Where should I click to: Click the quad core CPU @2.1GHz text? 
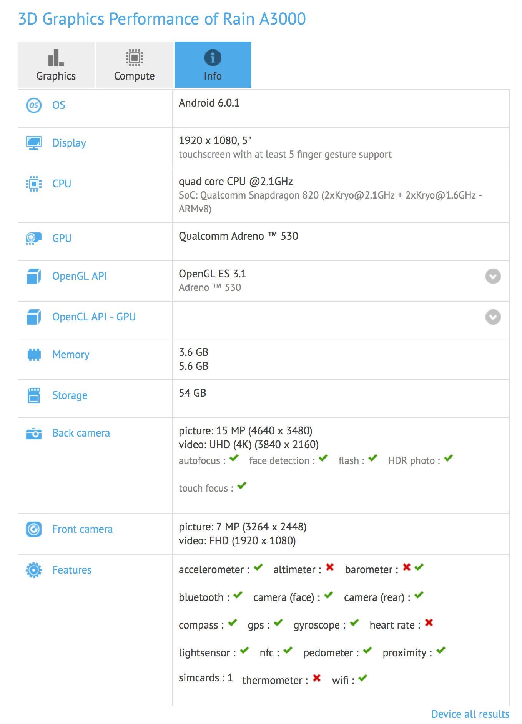236,182
